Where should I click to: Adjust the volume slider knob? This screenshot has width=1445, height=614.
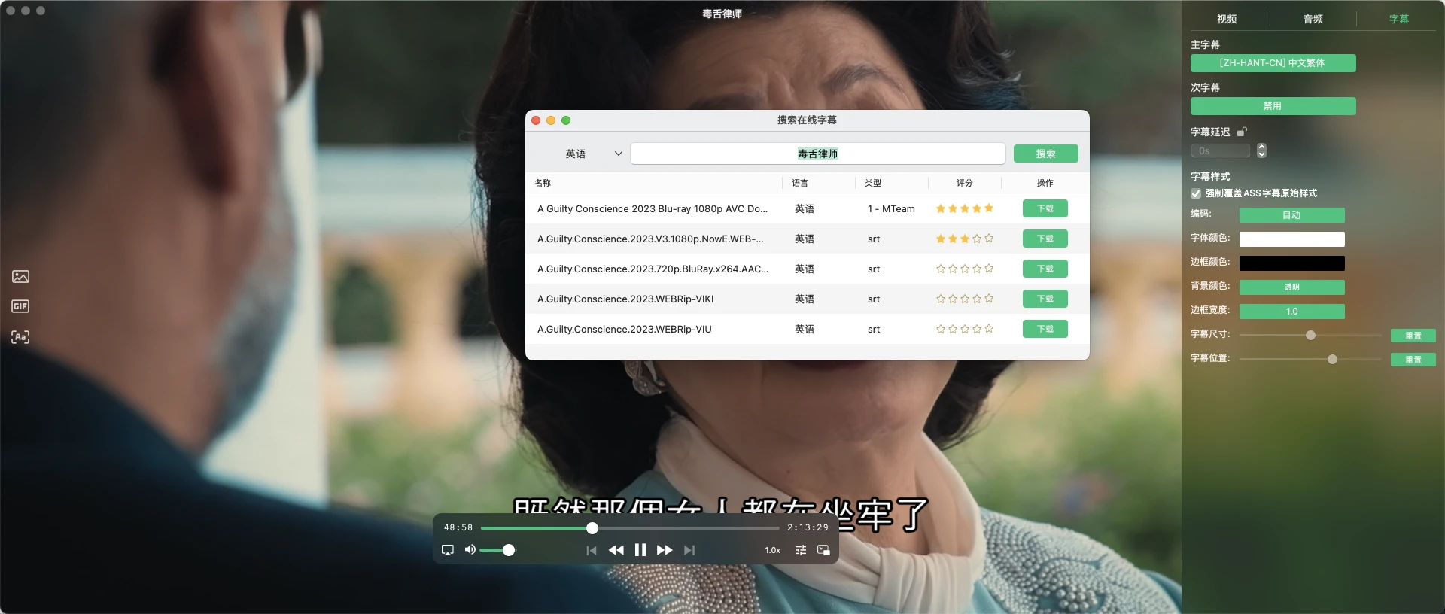click(509, 550)
